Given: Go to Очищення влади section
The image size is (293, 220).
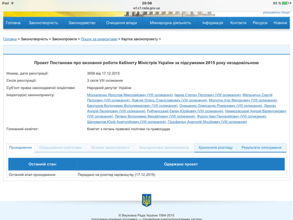Looking at the screenshot, I should tap(121, 23).
